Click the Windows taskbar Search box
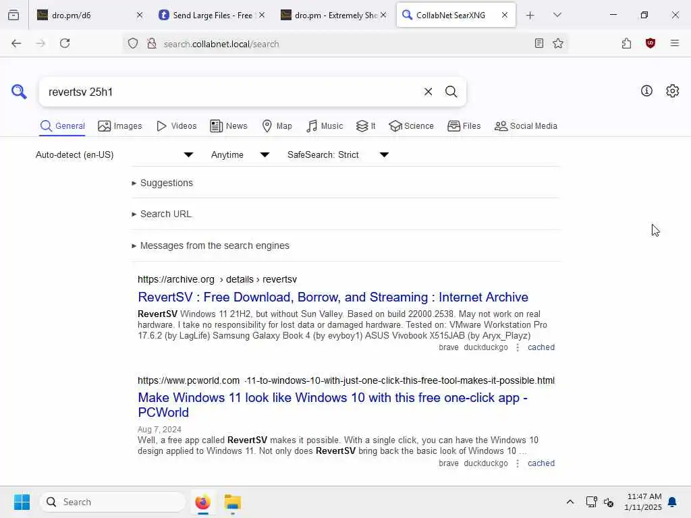Screen dimensions: 691x518 tap(113, 502)
